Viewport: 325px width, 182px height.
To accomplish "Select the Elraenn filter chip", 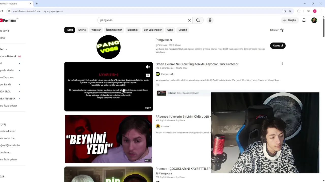I will 183,30.
